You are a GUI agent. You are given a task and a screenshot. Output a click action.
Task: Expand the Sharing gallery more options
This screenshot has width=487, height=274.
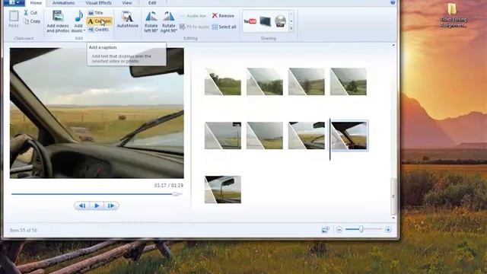291,29
